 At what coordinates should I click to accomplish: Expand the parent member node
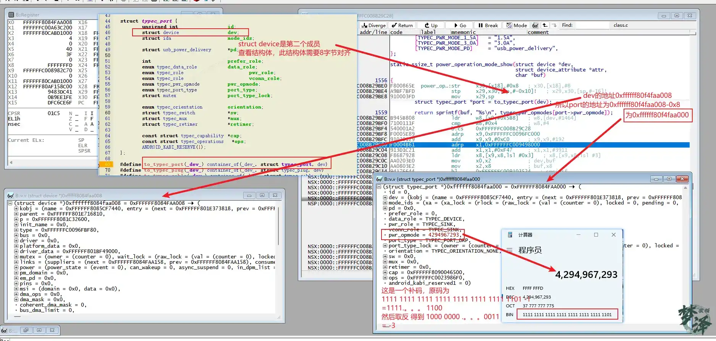tap(16, 214)
